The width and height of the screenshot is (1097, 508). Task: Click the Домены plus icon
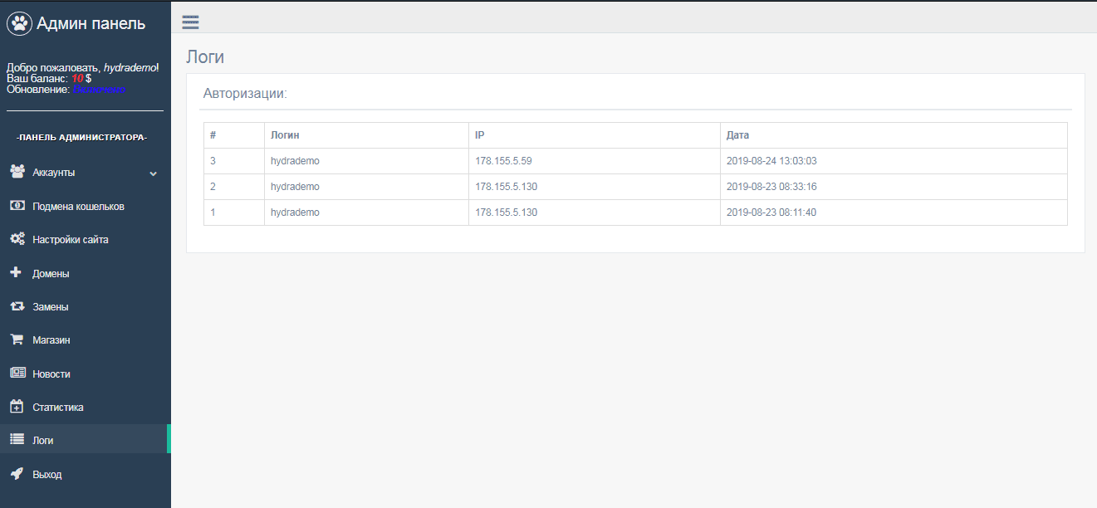(16, 273)
